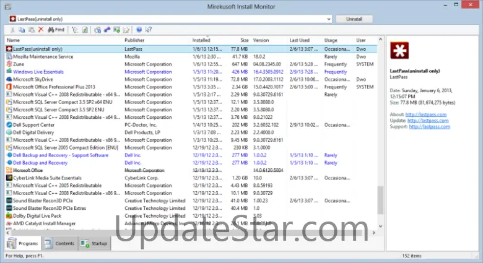Select Microsoft SQL Server 2005 Compact Edition row

tap(191, 147)
